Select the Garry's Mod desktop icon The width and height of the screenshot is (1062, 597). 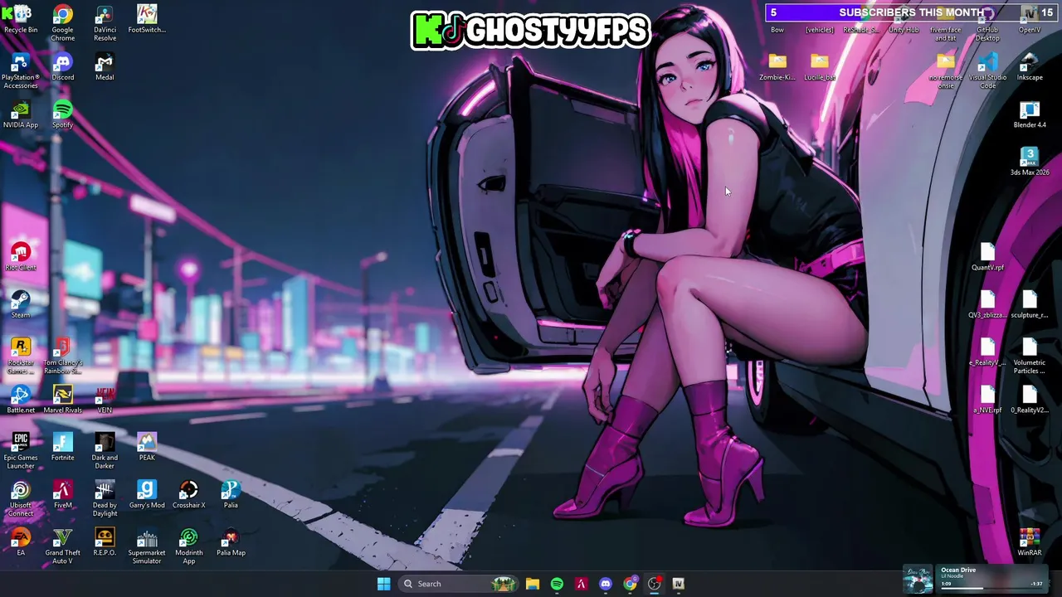(147, 494)
